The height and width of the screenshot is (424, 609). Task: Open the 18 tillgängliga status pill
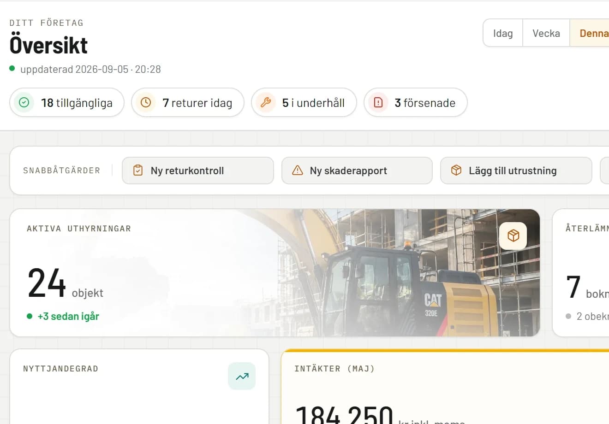[x=67, y=102]
